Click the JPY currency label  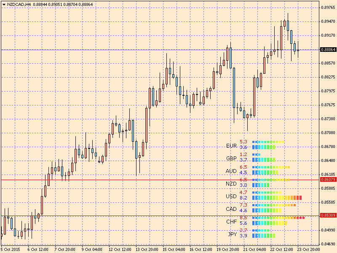pyautogui.click(x=233, y=234)
